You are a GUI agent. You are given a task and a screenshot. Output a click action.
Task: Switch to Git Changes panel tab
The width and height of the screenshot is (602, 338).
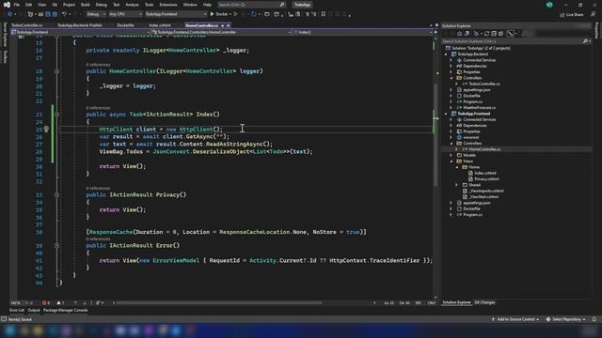click(x=484, y=302)
